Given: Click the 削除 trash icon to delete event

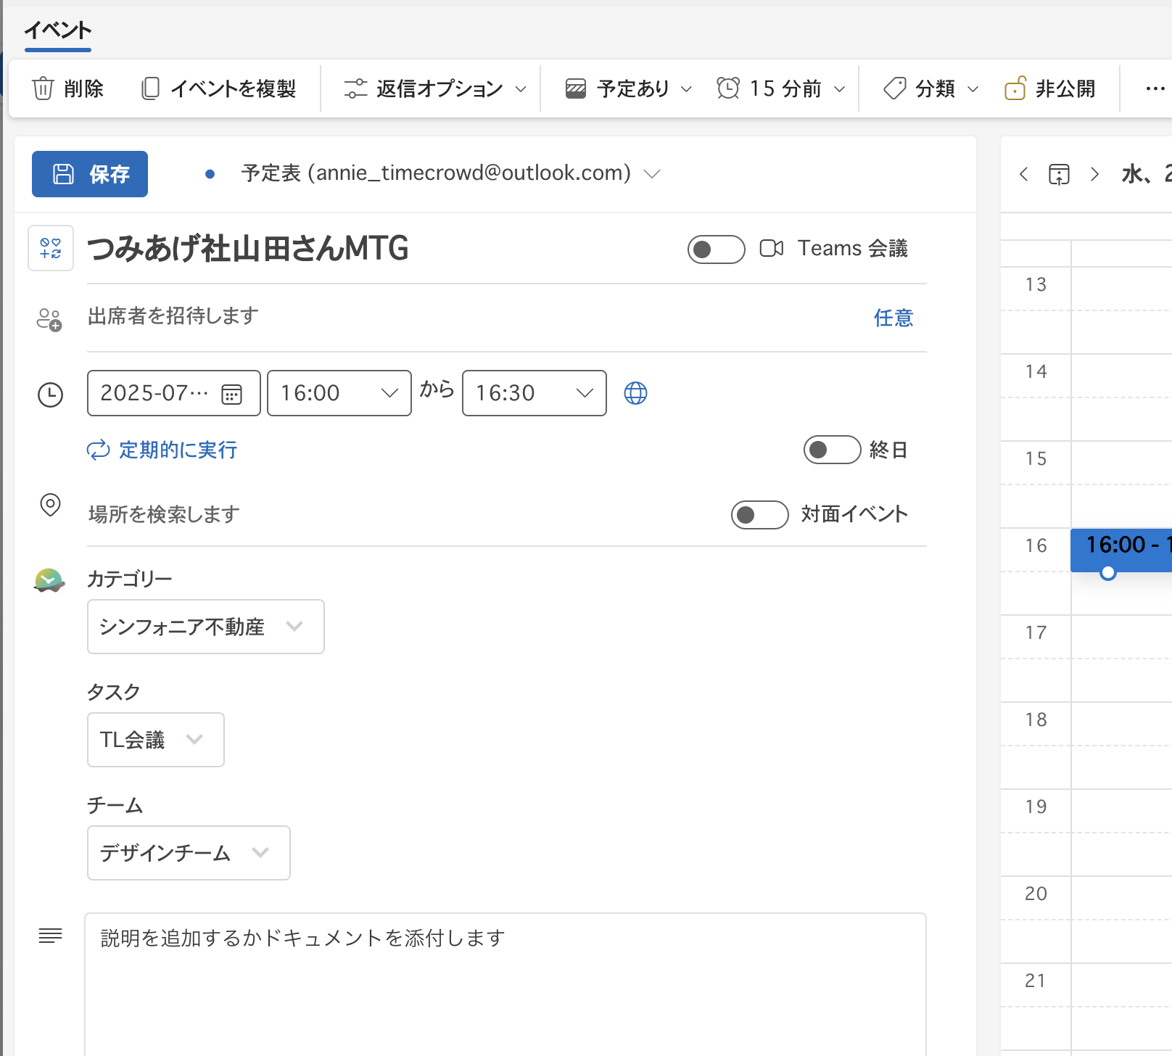Looking at the screenshot, I should point(43,88).
